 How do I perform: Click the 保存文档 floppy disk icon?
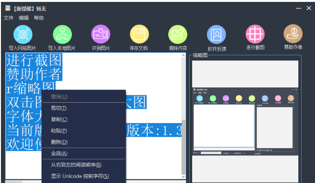(x=140, y=34)
